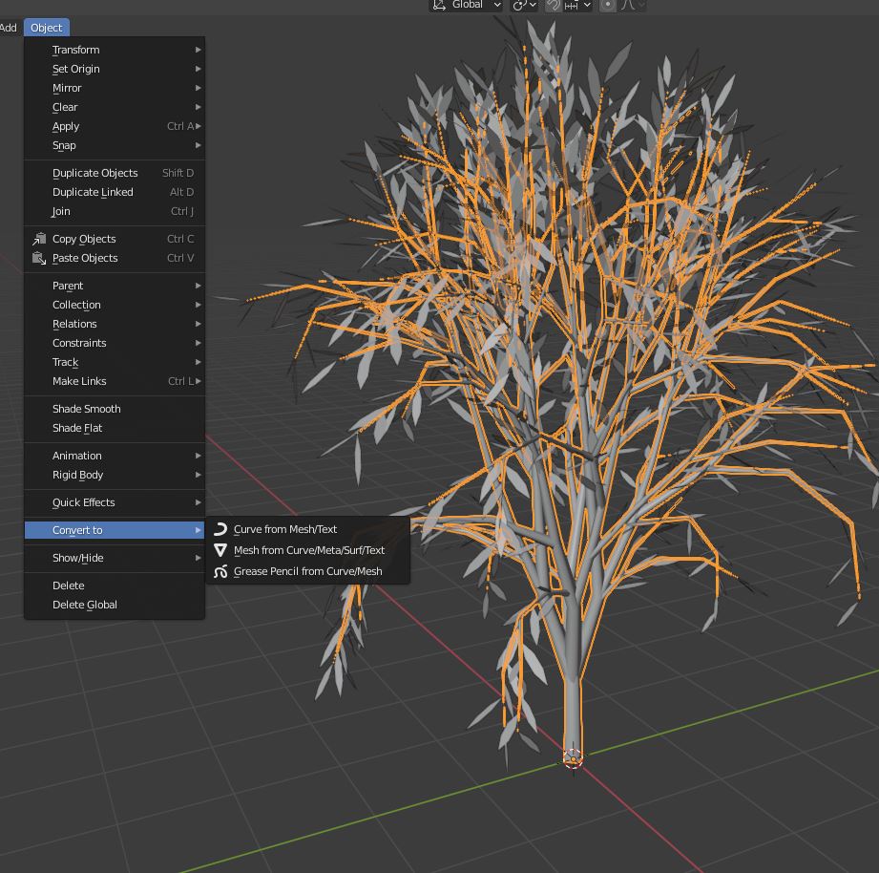Expand the Constraints submenu
This screenshot has width=879, height=873.
115,343
